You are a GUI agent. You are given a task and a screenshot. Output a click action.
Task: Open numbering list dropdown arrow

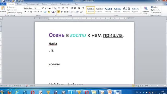(x=65, y=8)
